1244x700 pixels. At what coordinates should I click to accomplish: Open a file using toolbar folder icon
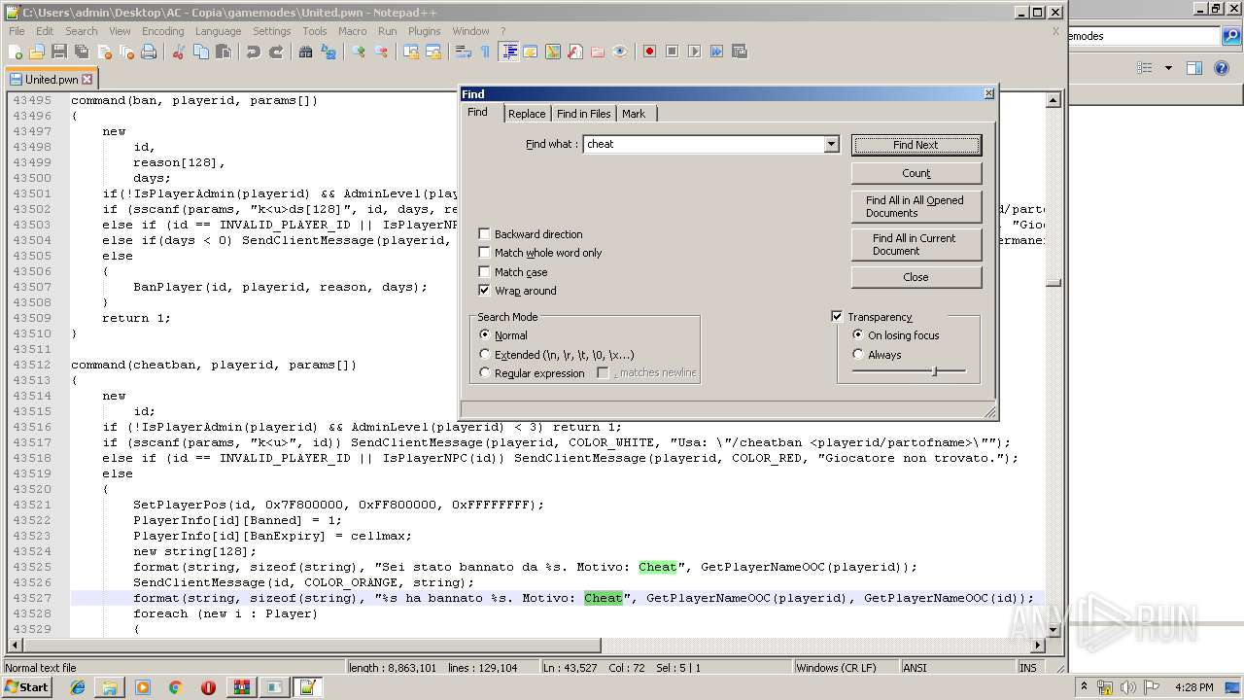[37, 52]
